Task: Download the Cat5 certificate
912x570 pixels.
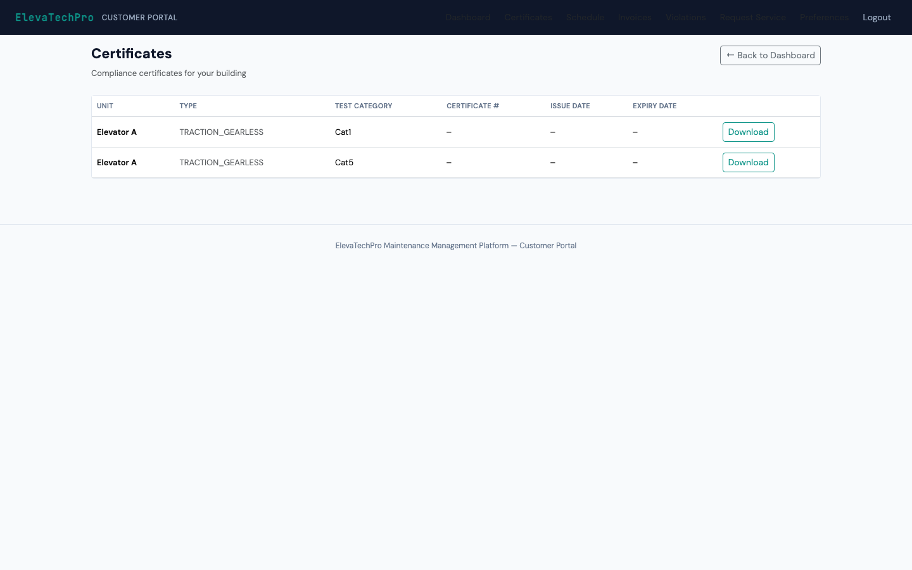Action: (748, 162)
